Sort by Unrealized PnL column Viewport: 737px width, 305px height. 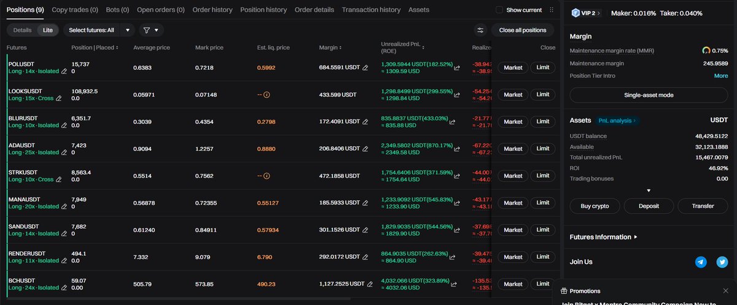pos(402,47)
